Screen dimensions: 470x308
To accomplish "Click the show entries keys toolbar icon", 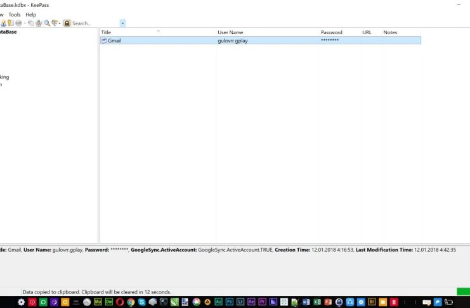I will 55,23.
